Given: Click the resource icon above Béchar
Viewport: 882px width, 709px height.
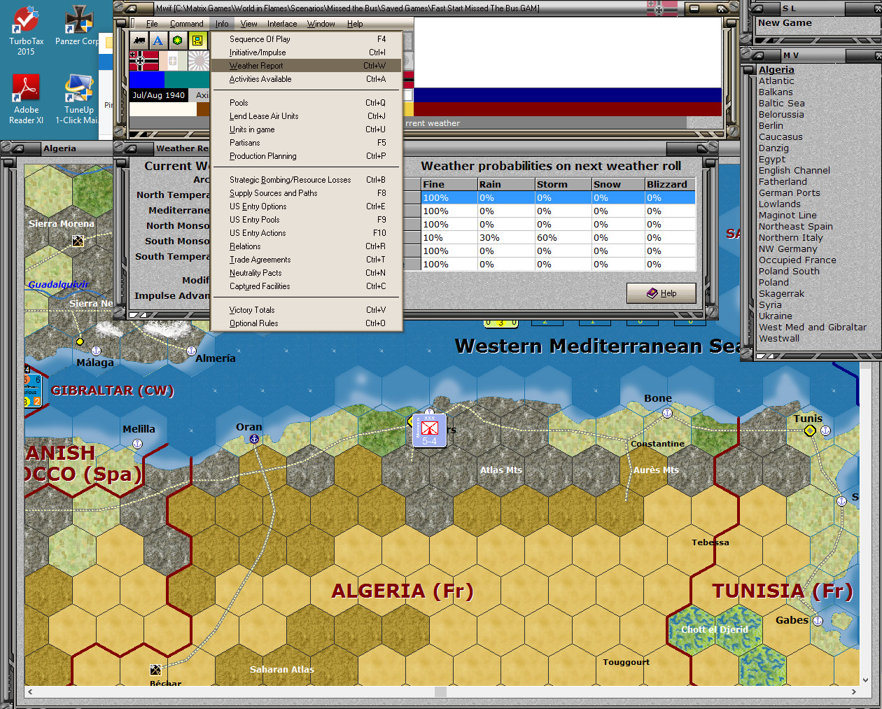Looking at the screenshot, I should [x=155, y=670].
